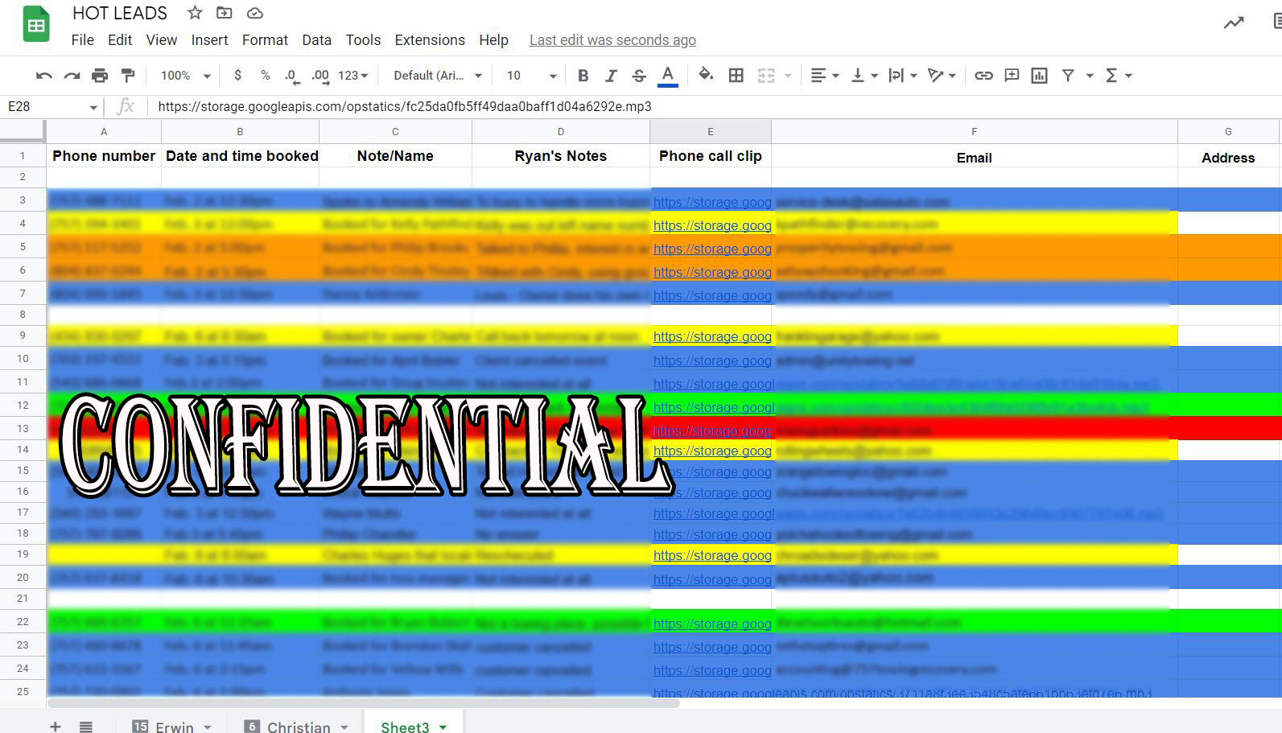Open text rotation options
The height and width of the screenshot is (733, 1282).
coord(942,76)
